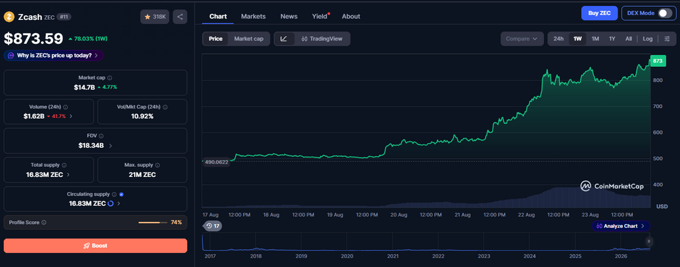680x267 pixels.
Task: Open the About tab
Action: coord(351,16)
